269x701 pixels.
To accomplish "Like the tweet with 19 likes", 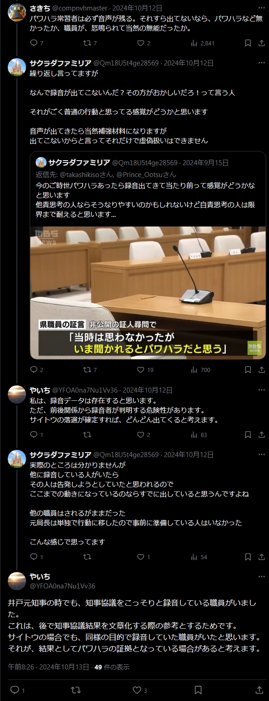I will (x=145, y=370).
